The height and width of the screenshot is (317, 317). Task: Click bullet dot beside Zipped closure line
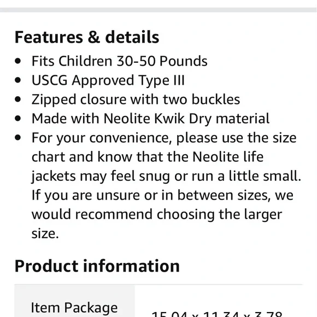18,99
